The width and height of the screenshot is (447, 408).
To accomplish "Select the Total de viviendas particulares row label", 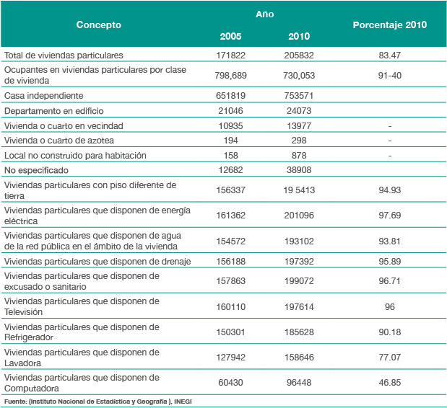I will pos(64,55).
